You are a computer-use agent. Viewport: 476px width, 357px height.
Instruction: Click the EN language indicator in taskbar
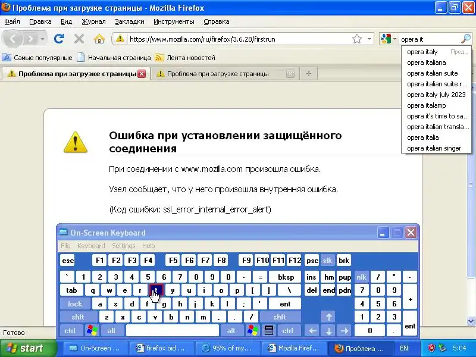404,348
